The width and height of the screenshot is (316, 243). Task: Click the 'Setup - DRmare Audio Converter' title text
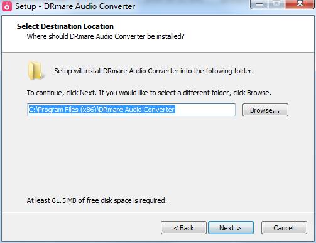tap(75, 6)
